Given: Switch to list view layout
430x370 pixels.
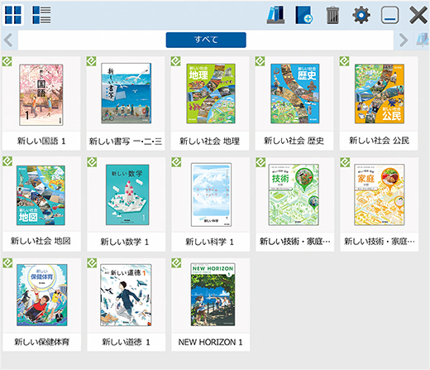Looking at the screenshot, I should point(41,15).
